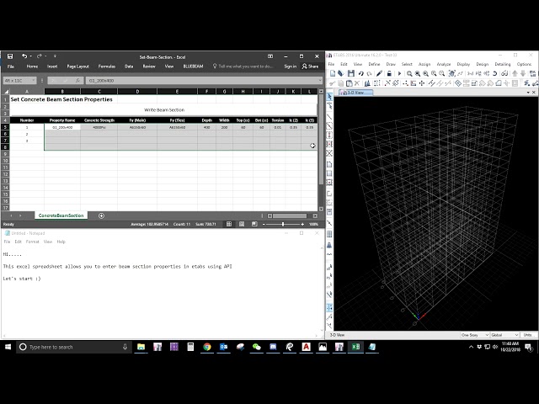Click Excel's Undo arrow icon
The width and height of the screenshot is (539, 404).
pos(24,56)
